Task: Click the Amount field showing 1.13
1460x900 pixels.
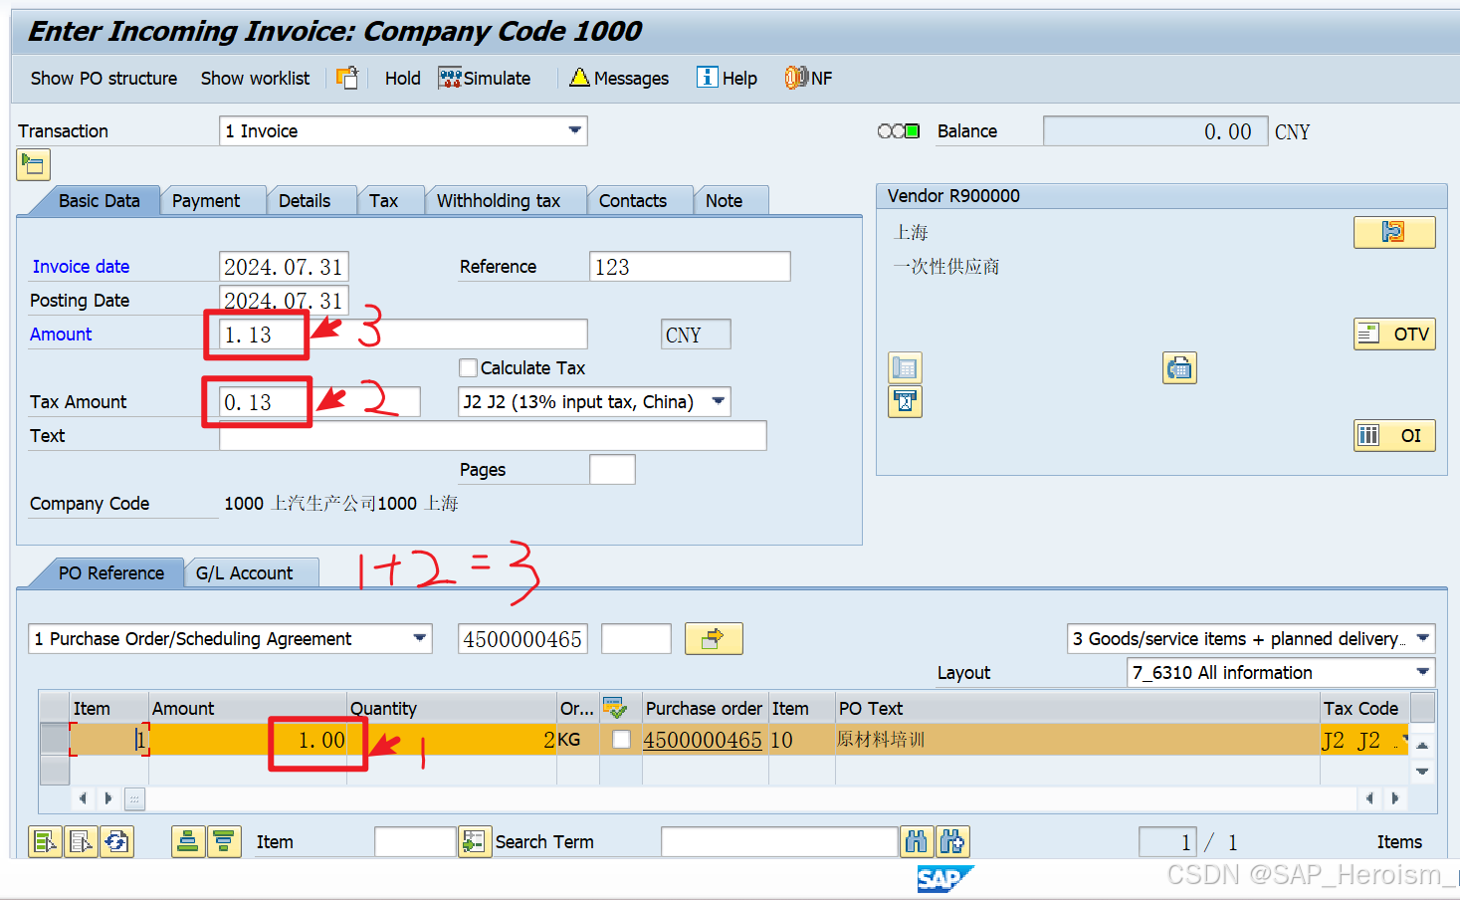Action: (x=403, y=335)
